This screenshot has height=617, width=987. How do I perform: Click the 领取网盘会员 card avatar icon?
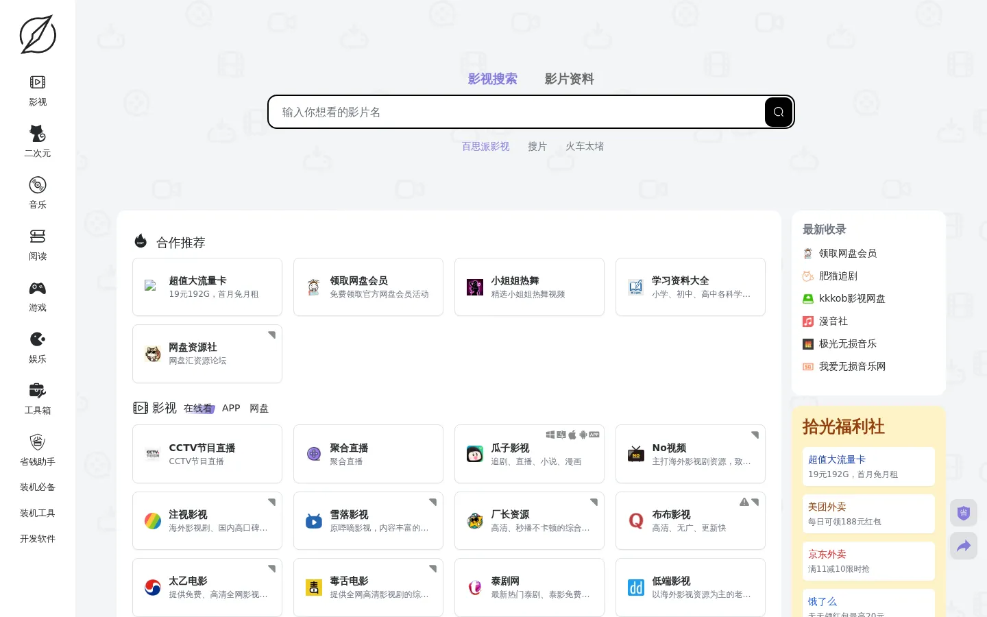314,287
